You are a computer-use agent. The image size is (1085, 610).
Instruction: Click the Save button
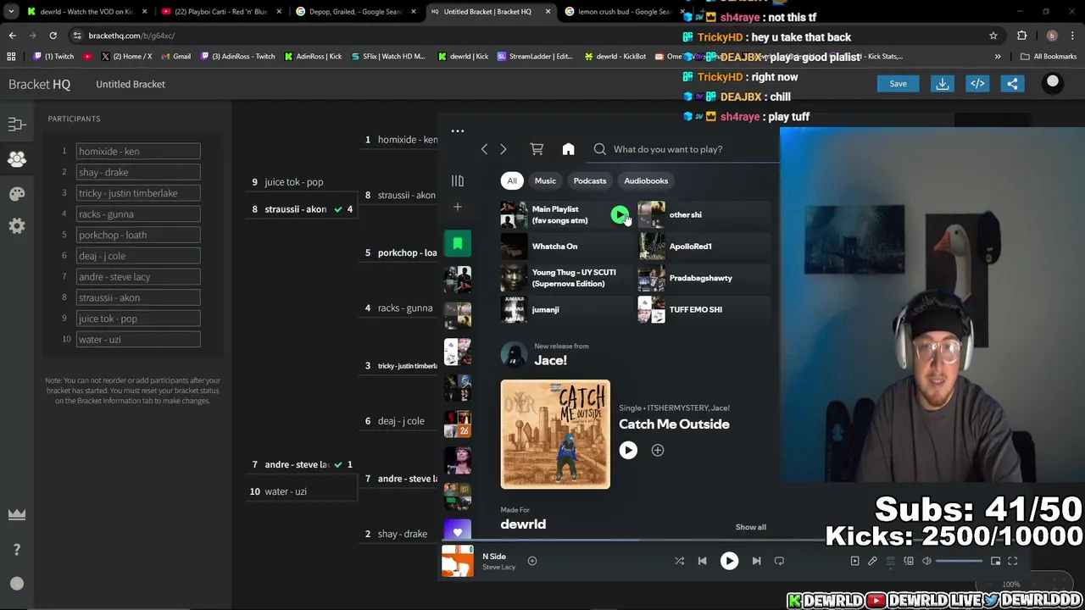coord(898,84)
